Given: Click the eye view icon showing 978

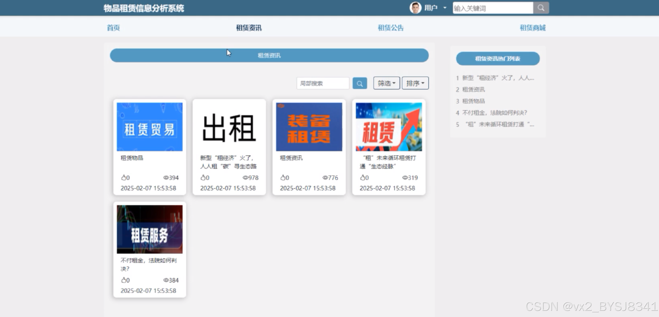Looking at the screenshot, I should tap(245, 178).
